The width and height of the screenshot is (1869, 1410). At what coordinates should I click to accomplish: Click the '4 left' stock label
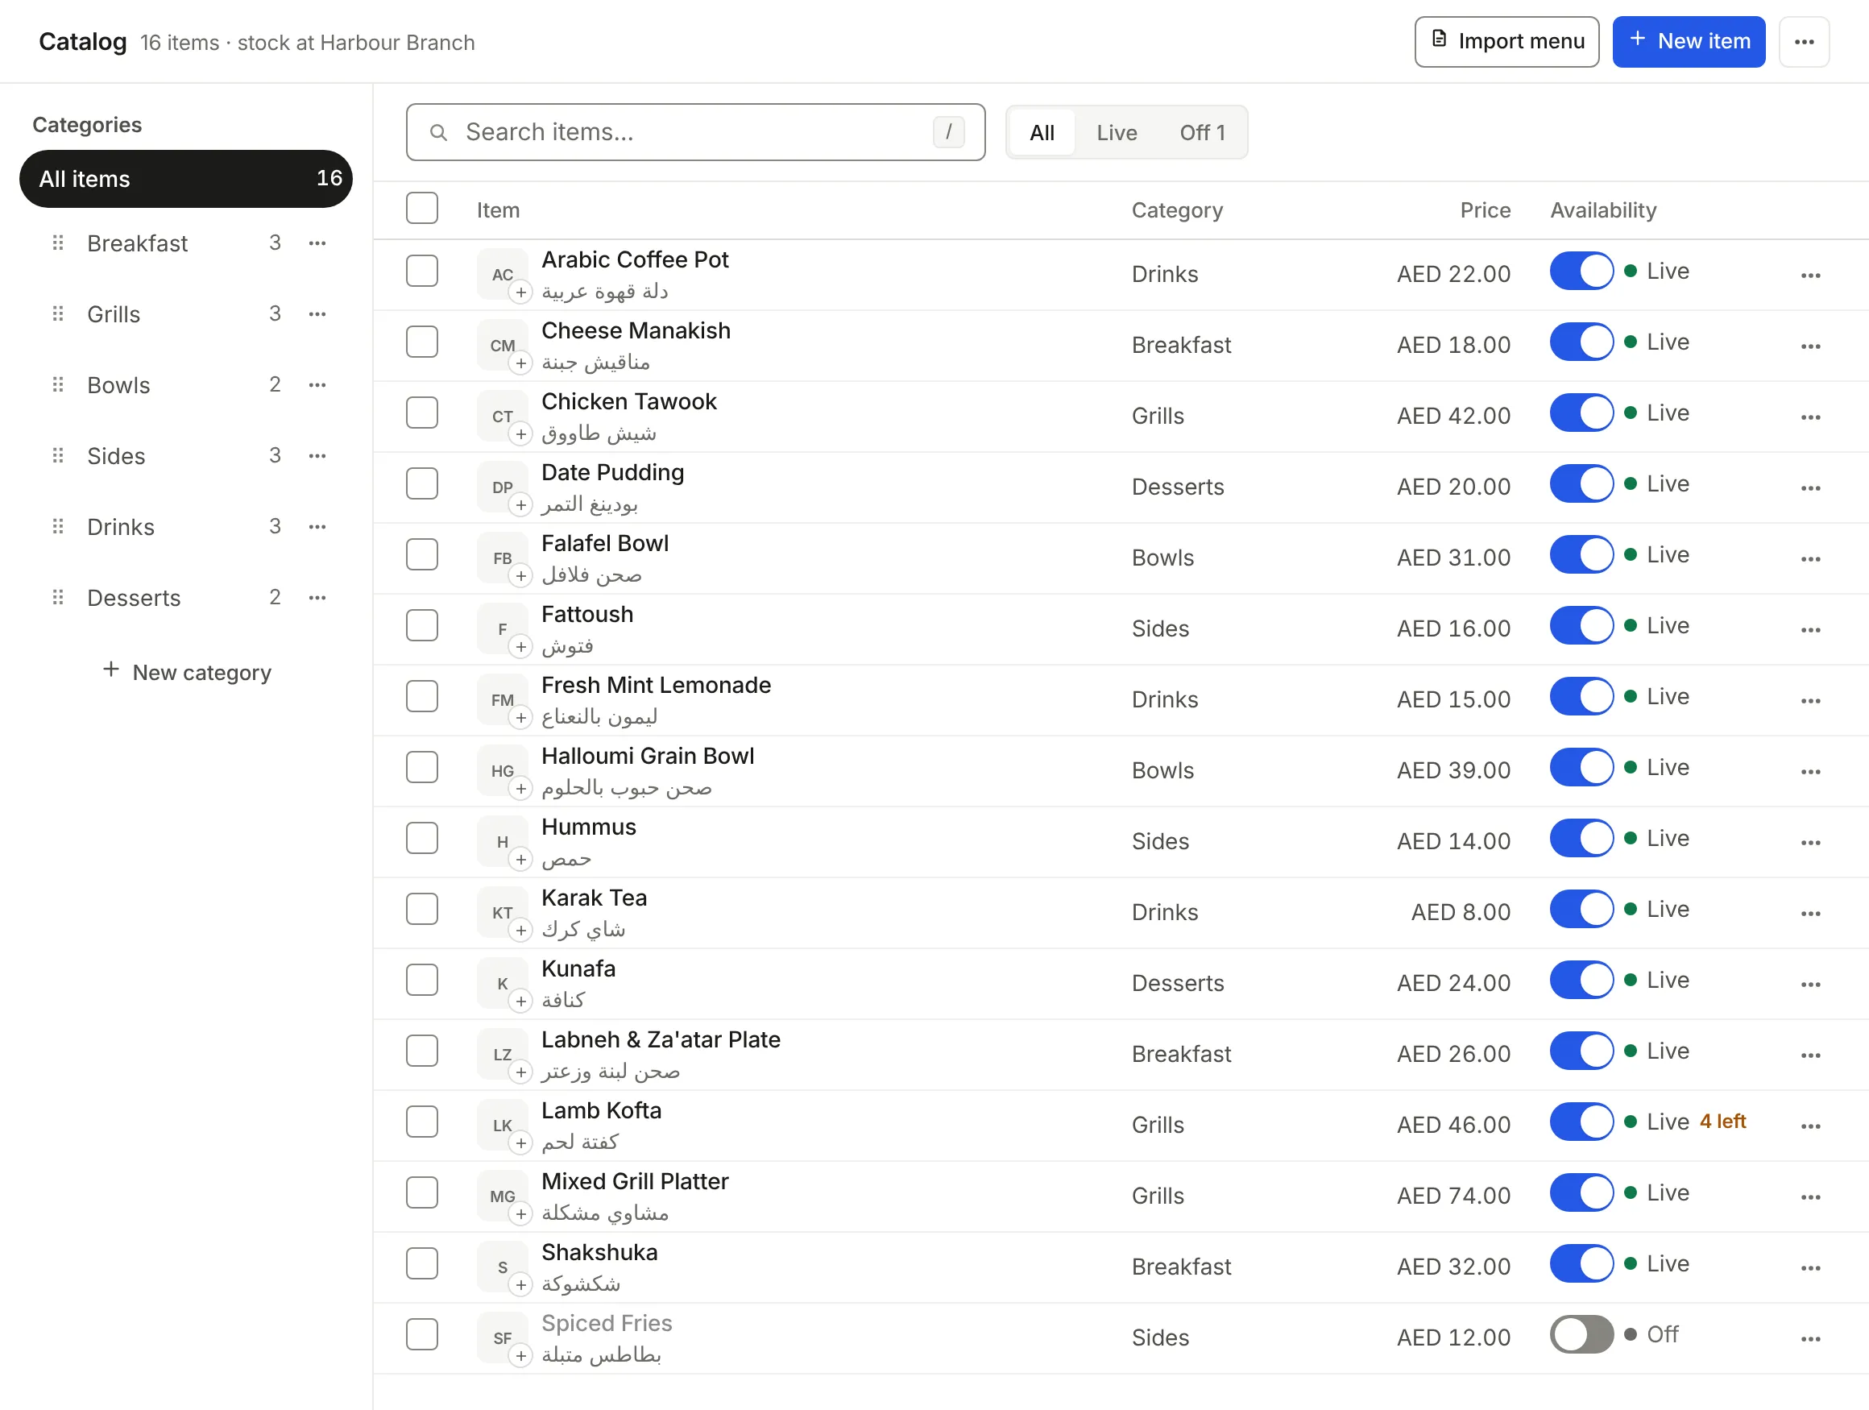tap(1723, 1122)
